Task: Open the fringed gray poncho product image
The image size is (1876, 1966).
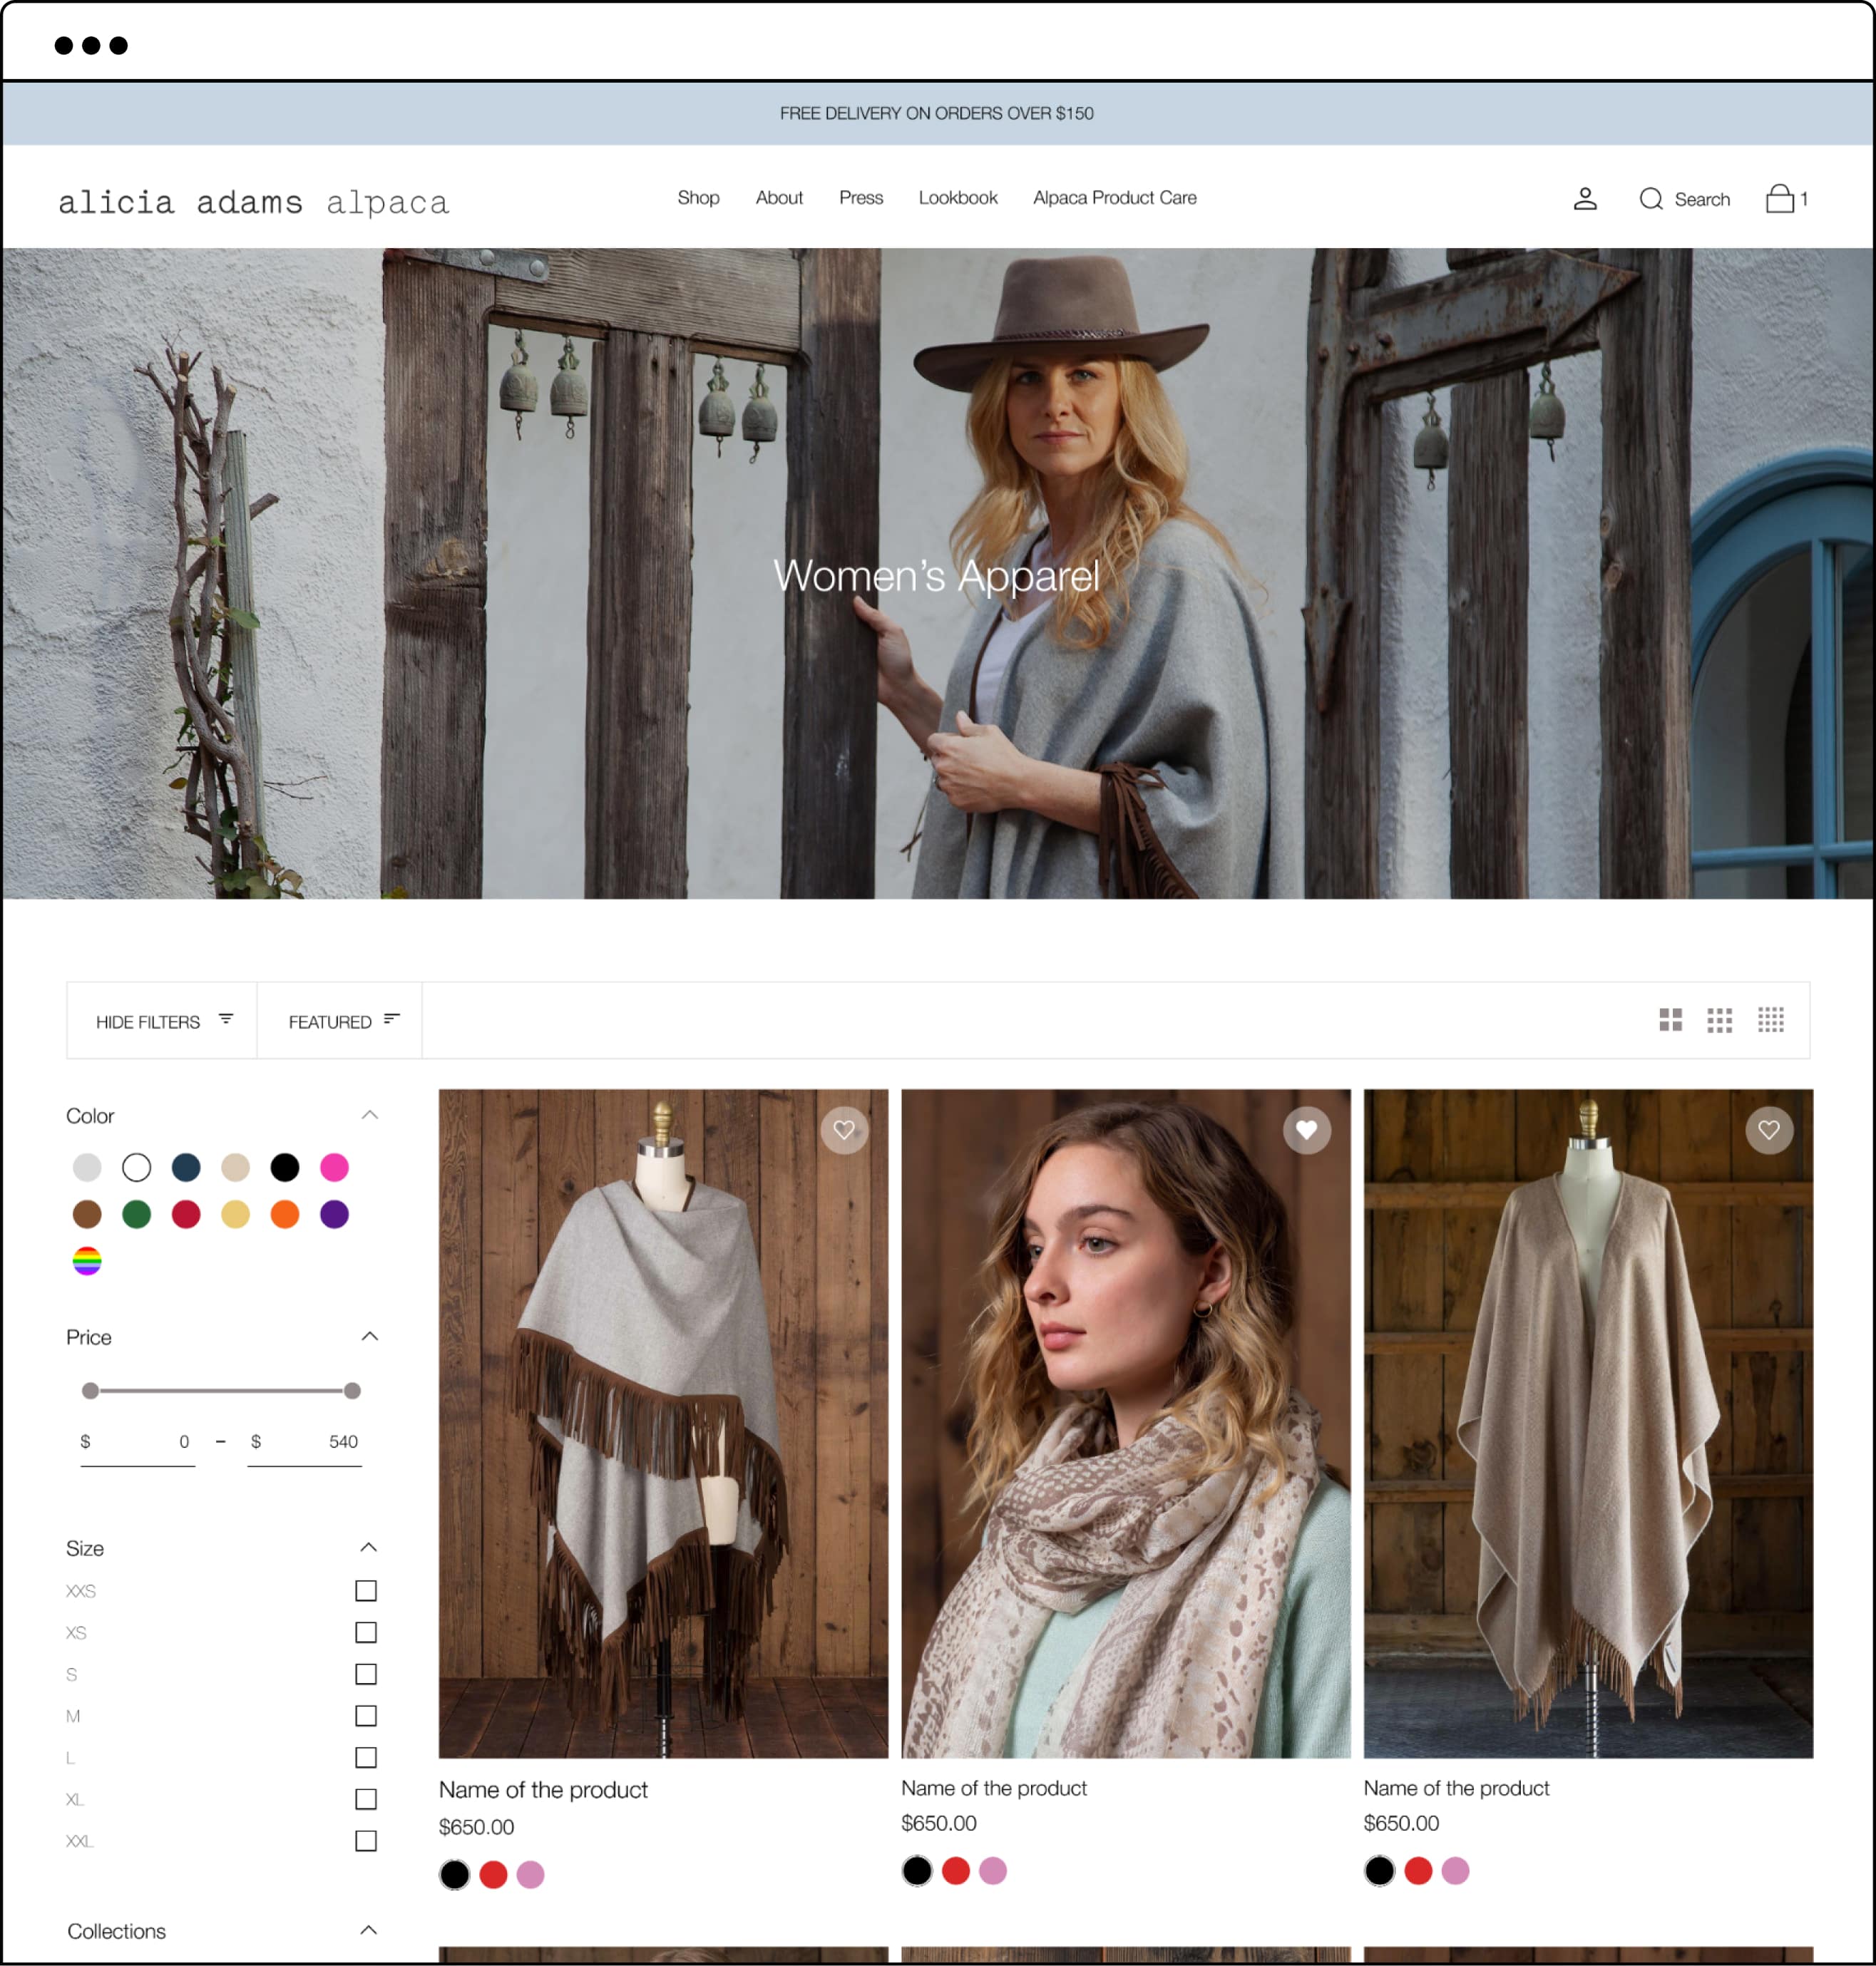Action: click(x=663, y=1424)
